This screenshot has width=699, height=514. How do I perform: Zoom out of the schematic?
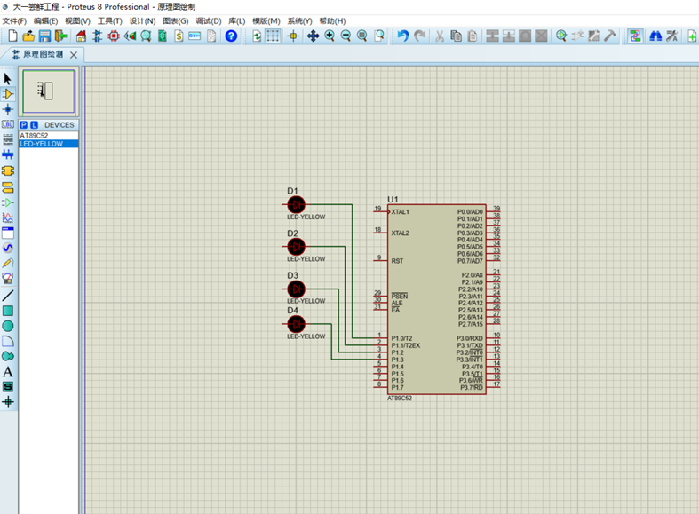point(346,36)
